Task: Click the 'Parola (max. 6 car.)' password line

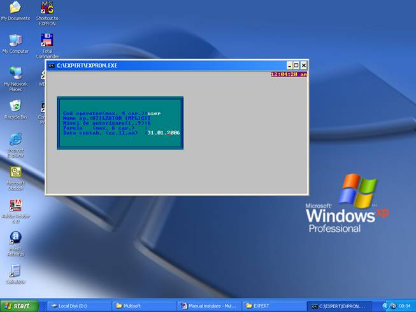Action: (105, 128)
